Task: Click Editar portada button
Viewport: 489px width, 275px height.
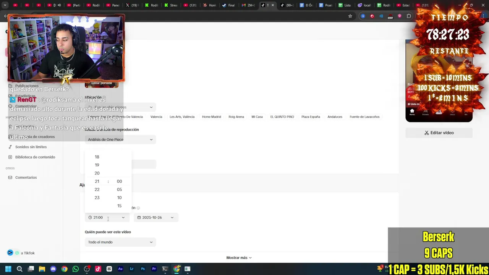Action: coord(102,83)
